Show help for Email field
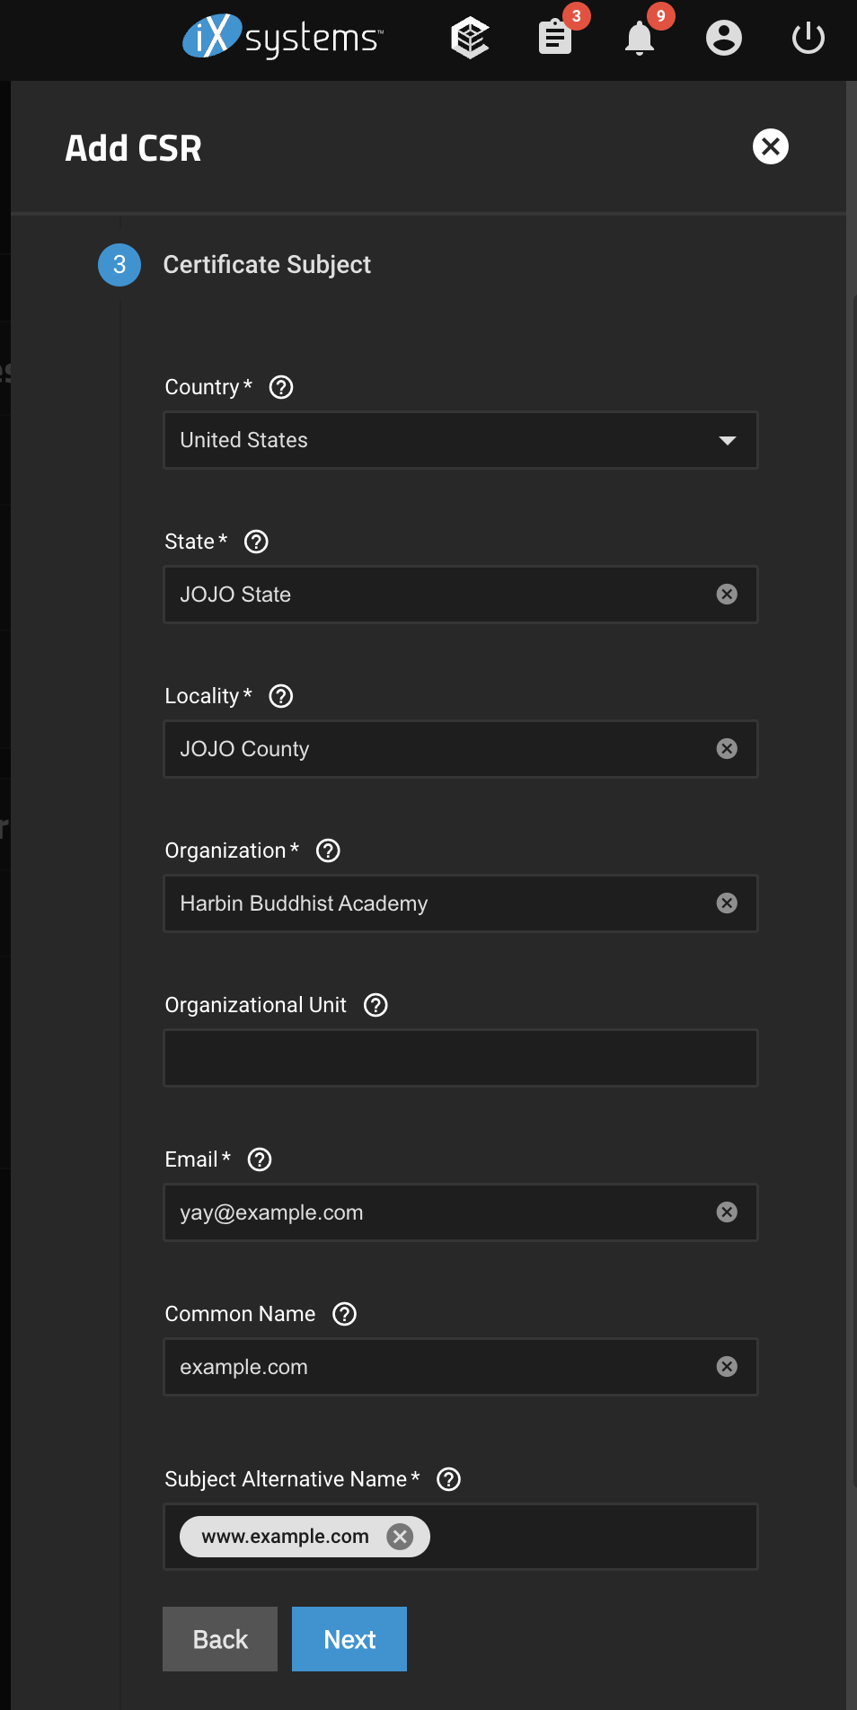857x1710 pixels. [260, 1159]
